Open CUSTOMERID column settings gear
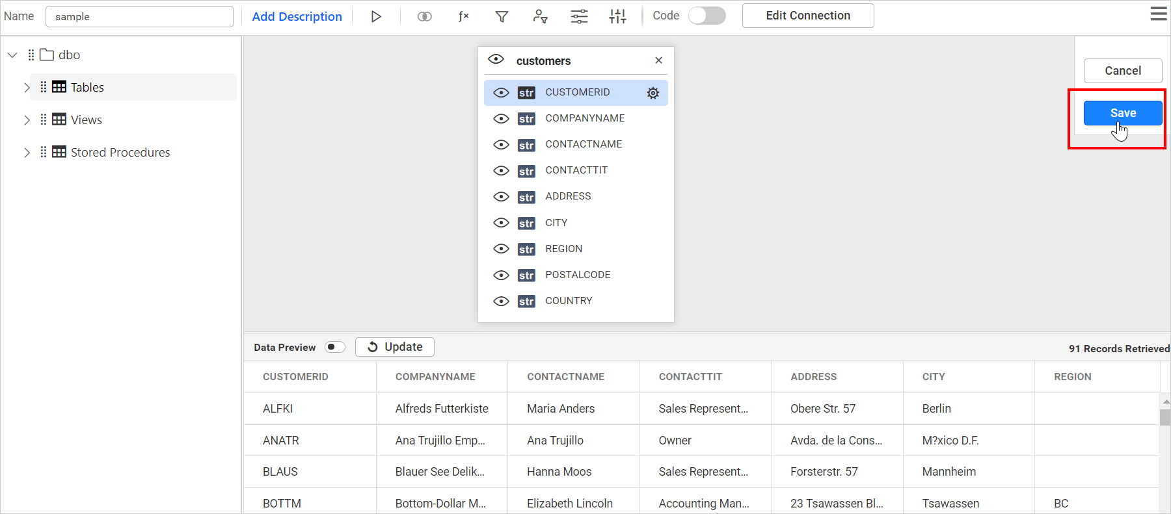1171x514 pixels. tap(653, 93)
